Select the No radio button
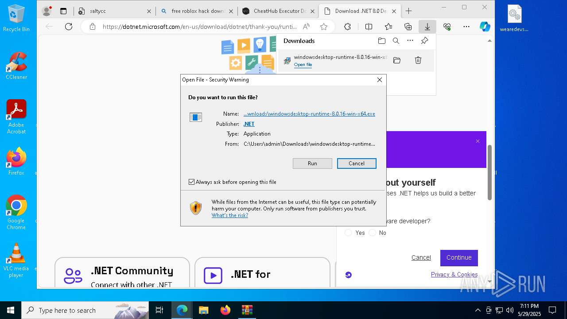 coord(373,233)
